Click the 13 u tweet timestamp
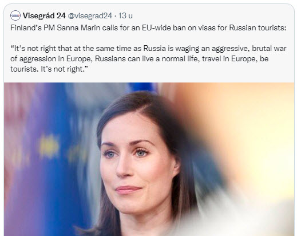Image resolution: width=297 pixels, height=236 pixels. [125, 15]
